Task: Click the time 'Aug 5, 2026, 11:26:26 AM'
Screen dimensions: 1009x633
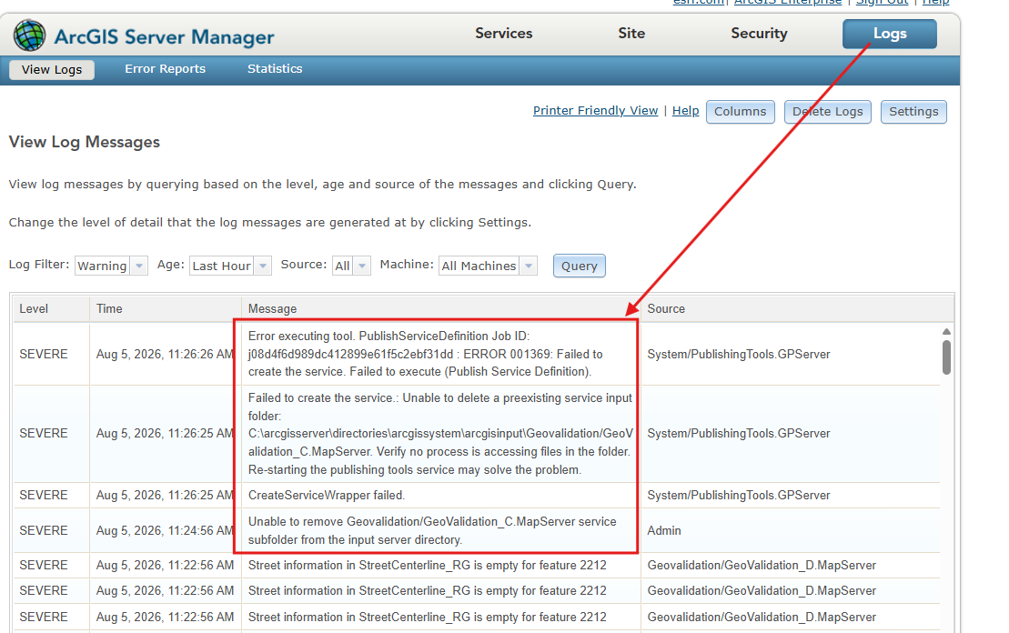Action: click(165, 355)
